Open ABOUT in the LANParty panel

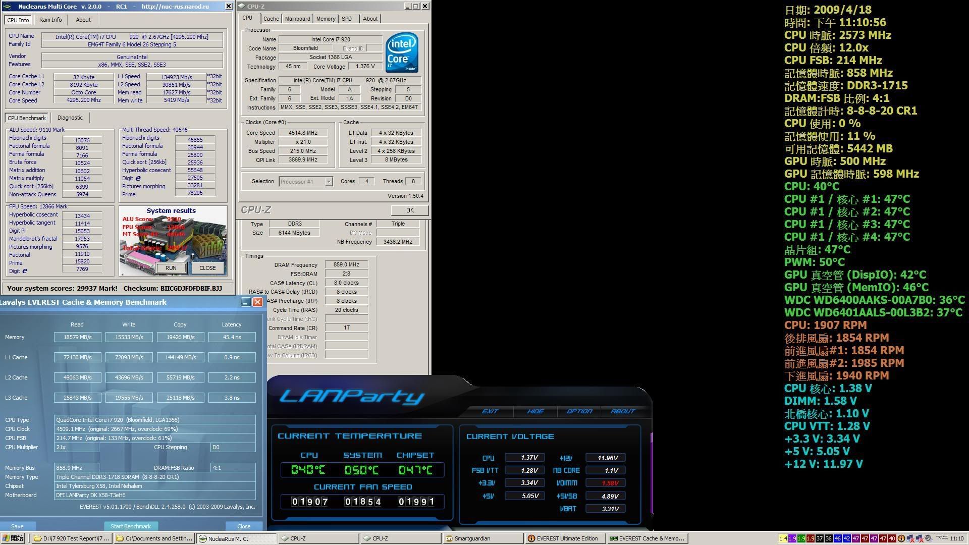622,411
